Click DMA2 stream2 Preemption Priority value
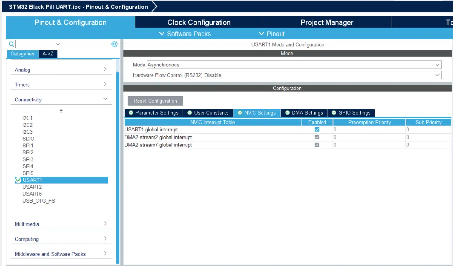 click(369, 137)
